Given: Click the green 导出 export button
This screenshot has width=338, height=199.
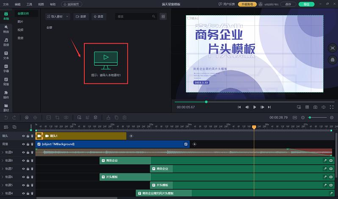Looking at the screenshot, I should click(306, 4).
